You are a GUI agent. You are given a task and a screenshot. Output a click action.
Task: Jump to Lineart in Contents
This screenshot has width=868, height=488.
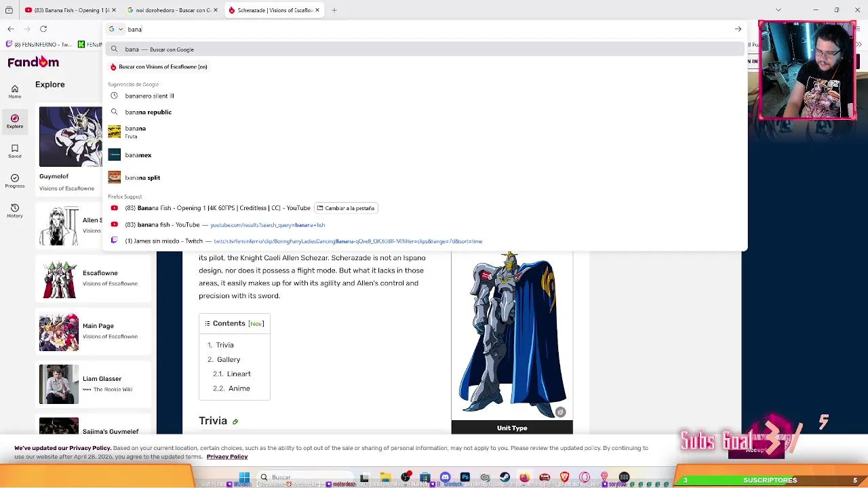pyautogui.click(x=239, y=374)
